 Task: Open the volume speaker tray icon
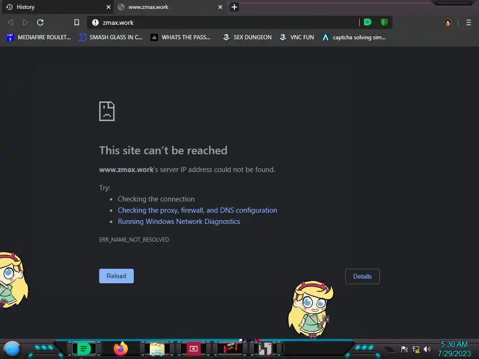pos(427,349)
